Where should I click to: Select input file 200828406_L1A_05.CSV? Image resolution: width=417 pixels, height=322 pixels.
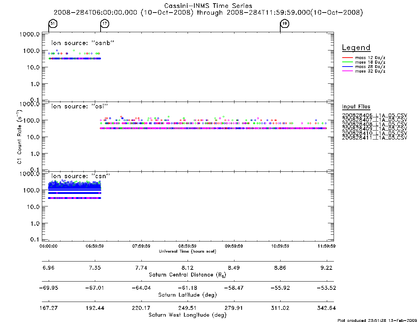[374, 116]
